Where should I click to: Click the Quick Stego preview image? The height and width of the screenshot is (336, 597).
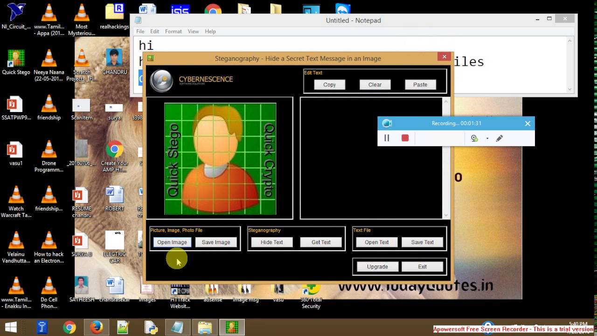pyautogui.click(x=220, y=159)
